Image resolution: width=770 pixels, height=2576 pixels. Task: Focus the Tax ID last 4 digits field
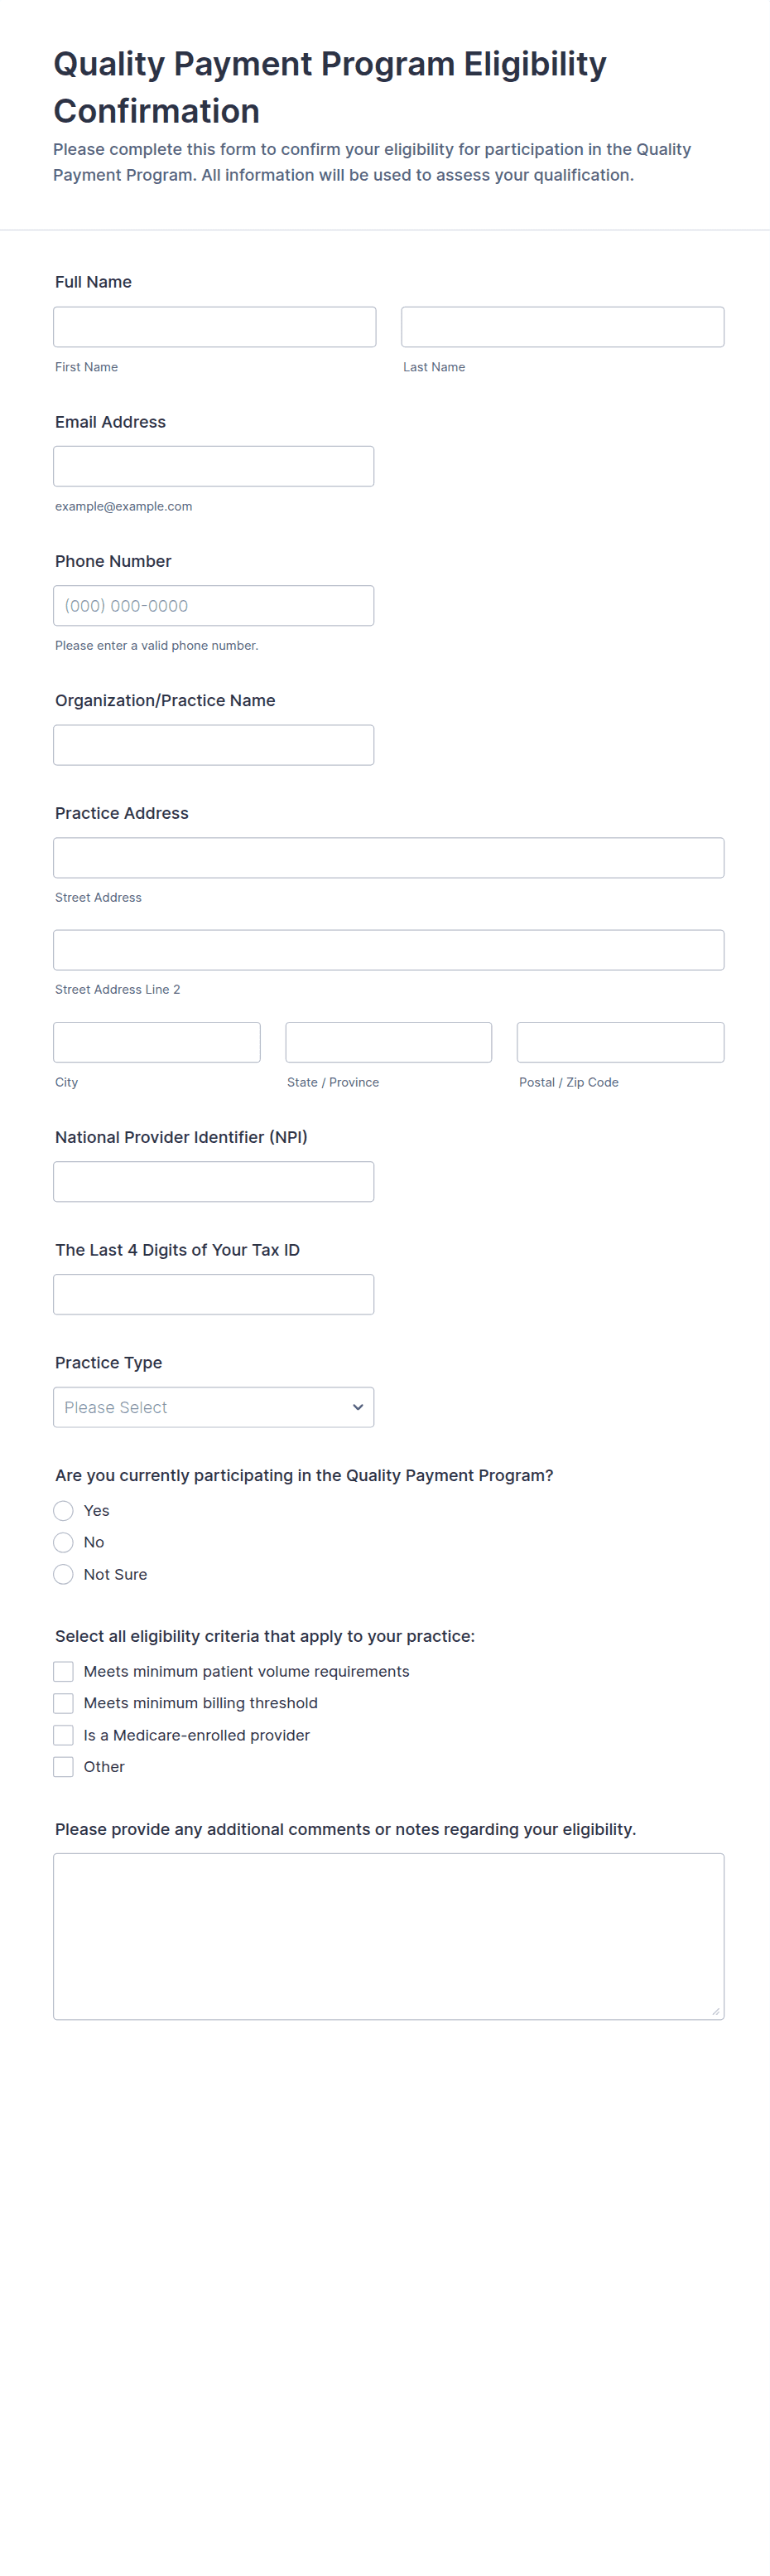[x=214, y=1294]
